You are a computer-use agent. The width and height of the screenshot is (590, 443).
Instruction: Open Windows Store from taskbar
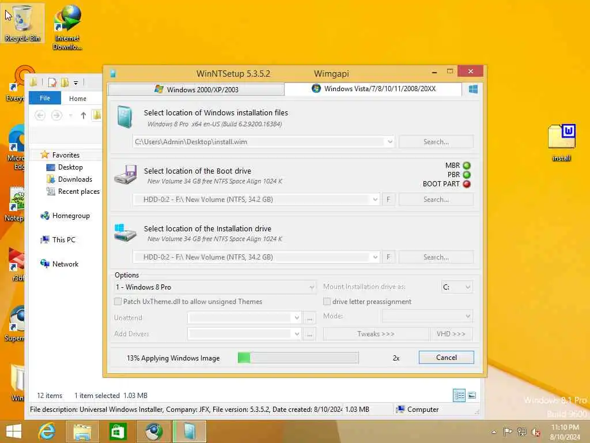[x=118, y=431]
